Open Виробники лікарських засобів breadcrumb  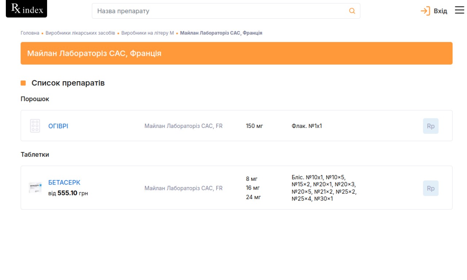(80, 33)
